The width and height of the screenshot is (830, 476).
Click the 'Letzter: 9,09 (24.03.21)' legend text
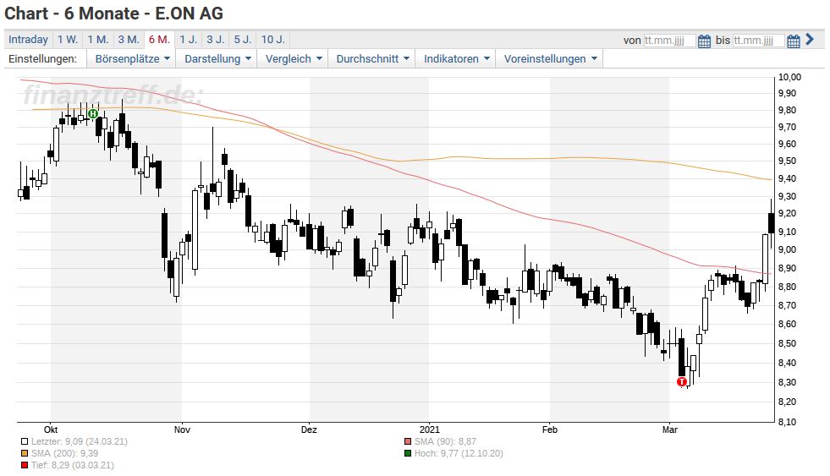80,441
